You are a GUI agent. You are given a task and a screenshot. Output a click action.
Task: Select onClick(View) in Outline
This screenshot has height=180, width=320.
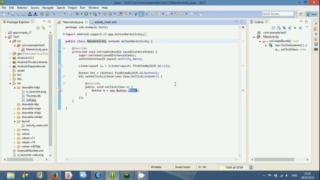(289, 49)
